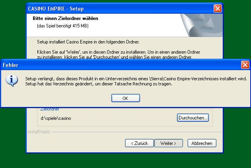Click the 'Setup installiert Casino Empire' text line

point(88,42)
